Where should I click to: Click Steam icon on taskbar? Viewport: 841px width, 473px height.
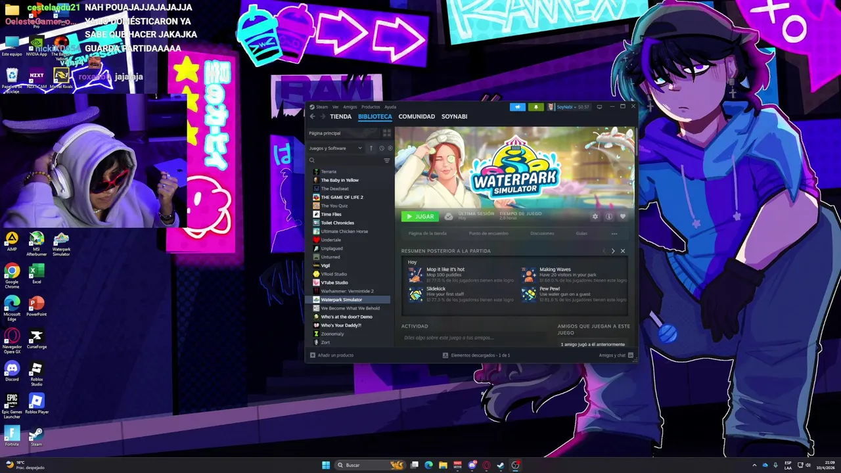click(x=501, y=465)
